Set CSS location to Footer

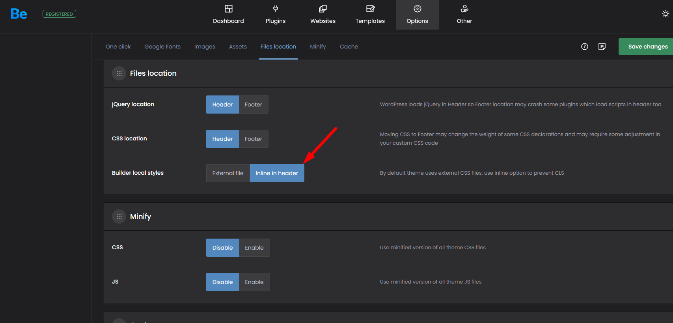click(254, 139)
